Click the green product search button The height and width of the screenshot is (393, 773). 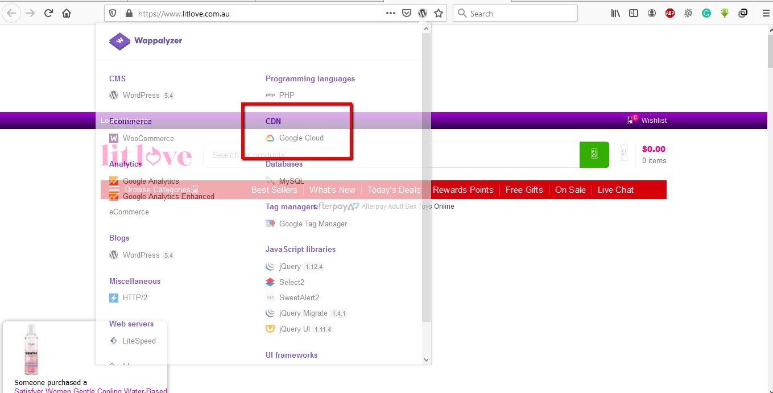pos(594,155)
